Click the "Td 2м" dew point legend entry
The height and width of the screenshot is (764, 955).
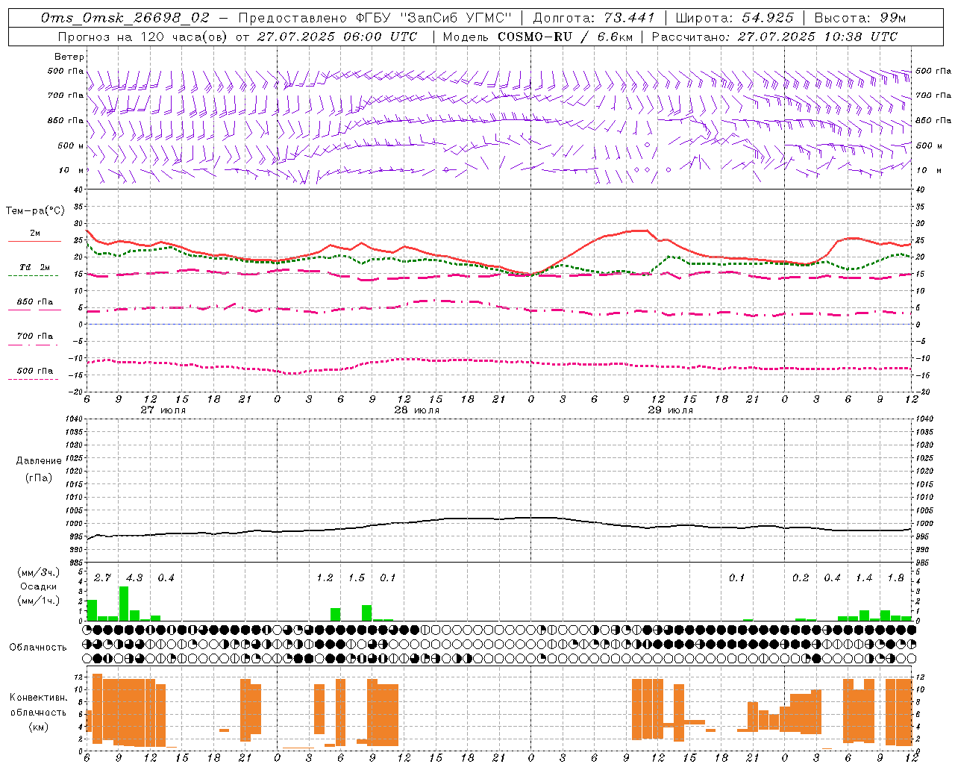point(35,267)
